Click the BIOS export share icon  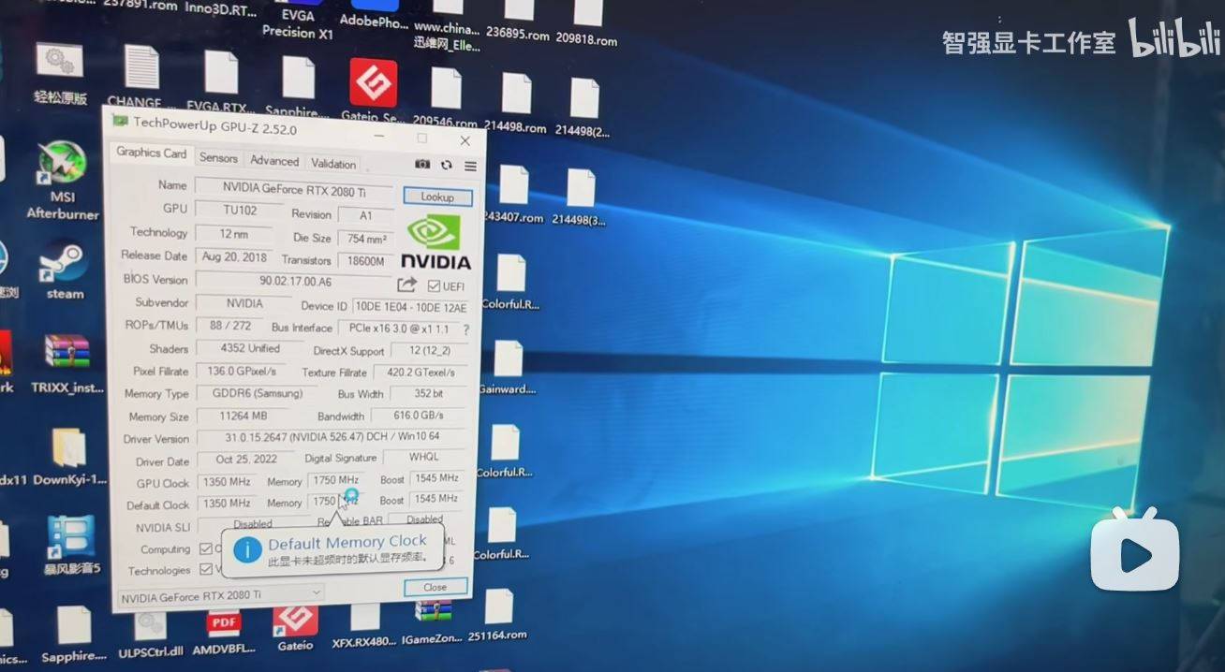pyautogui.click(x=406, y=285)
